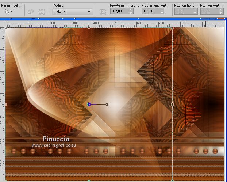
Task: Open the Param. déf. presets picker
Action: (x=8, y=12)
